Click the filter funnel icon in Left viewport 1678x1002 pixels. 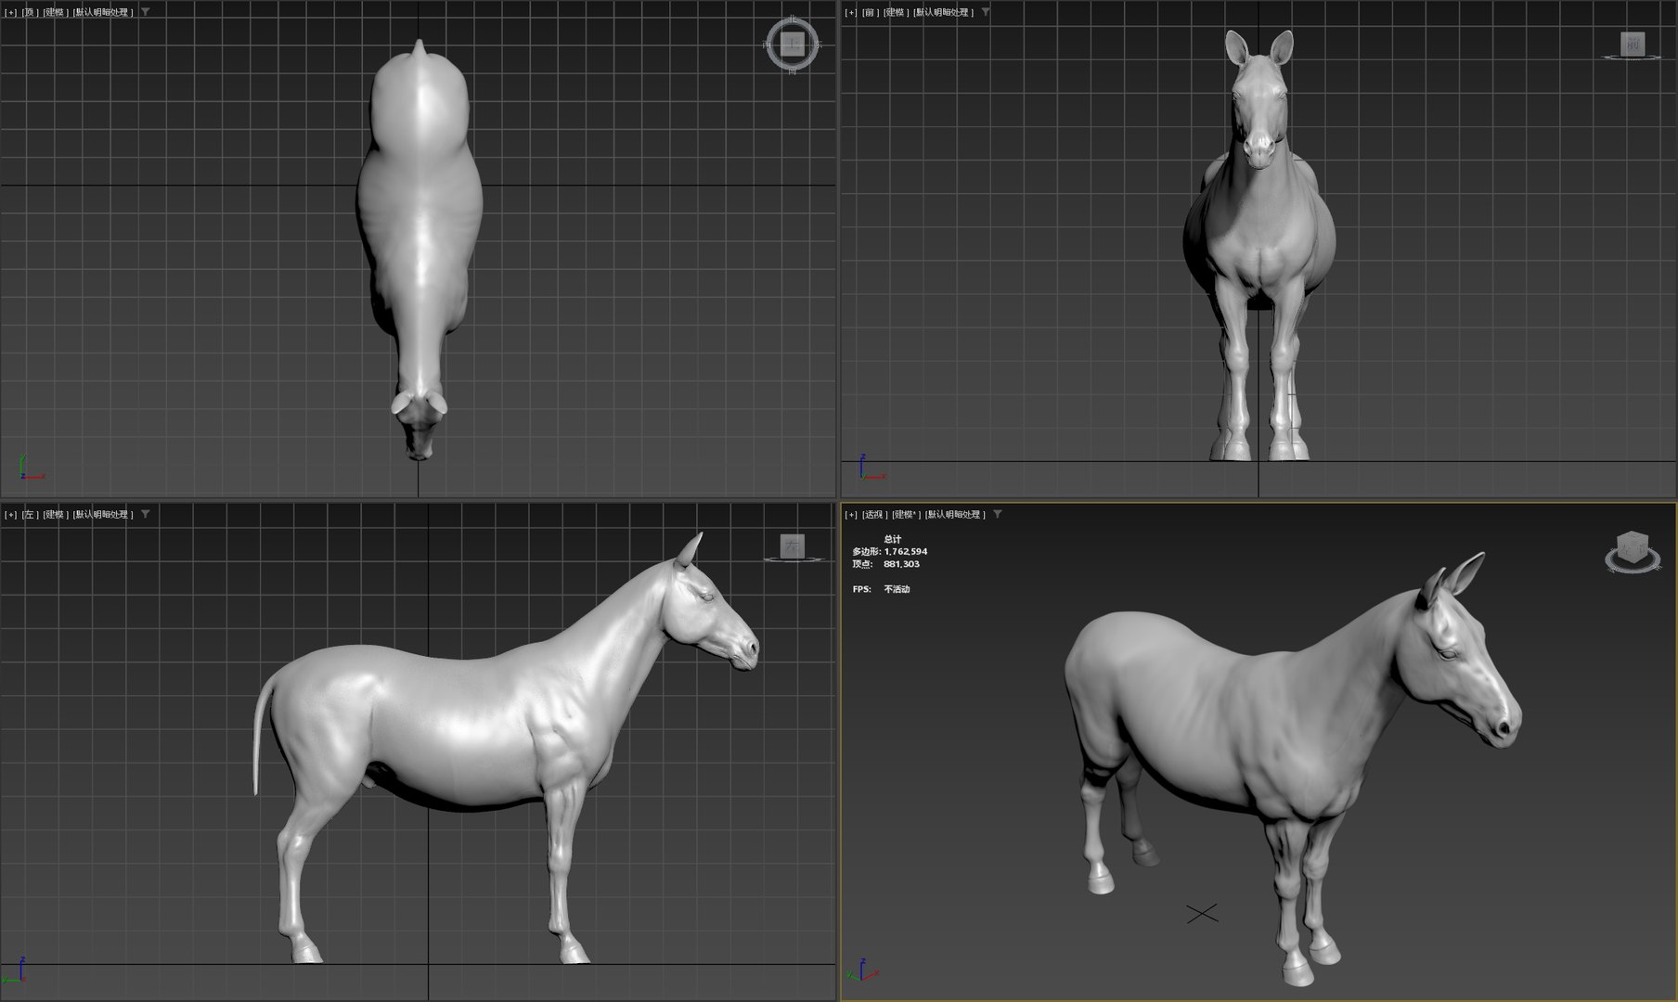(x=146, y=514)
